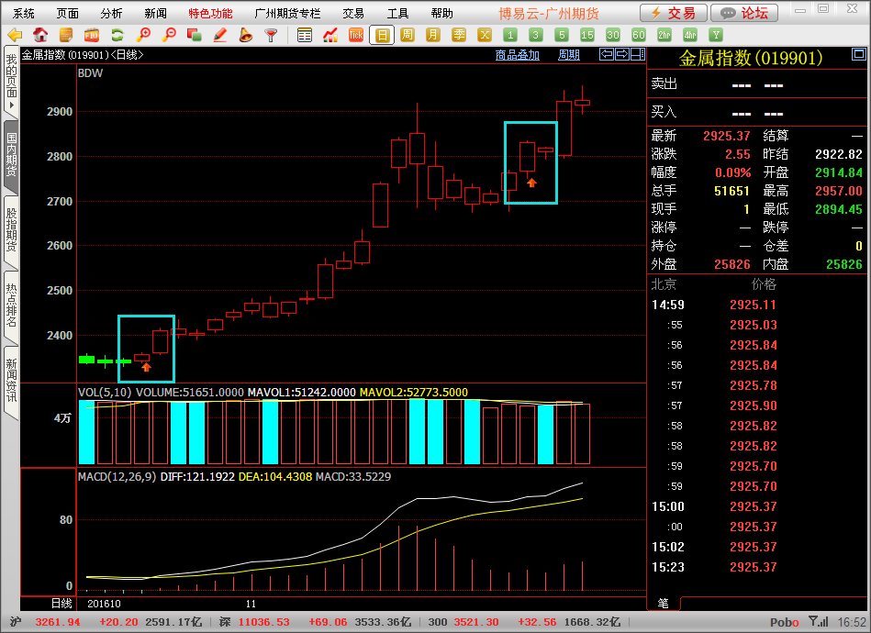Image resolution: width=871 pixels, height=633 pixels.
Task: Click the home page icon in toolbar
Action: tap(40, 36)
